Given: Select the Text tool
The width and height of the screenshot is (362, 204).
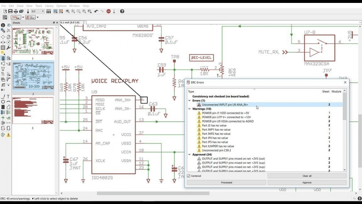Looking at the screenshot, I should (x=9, y=96).
